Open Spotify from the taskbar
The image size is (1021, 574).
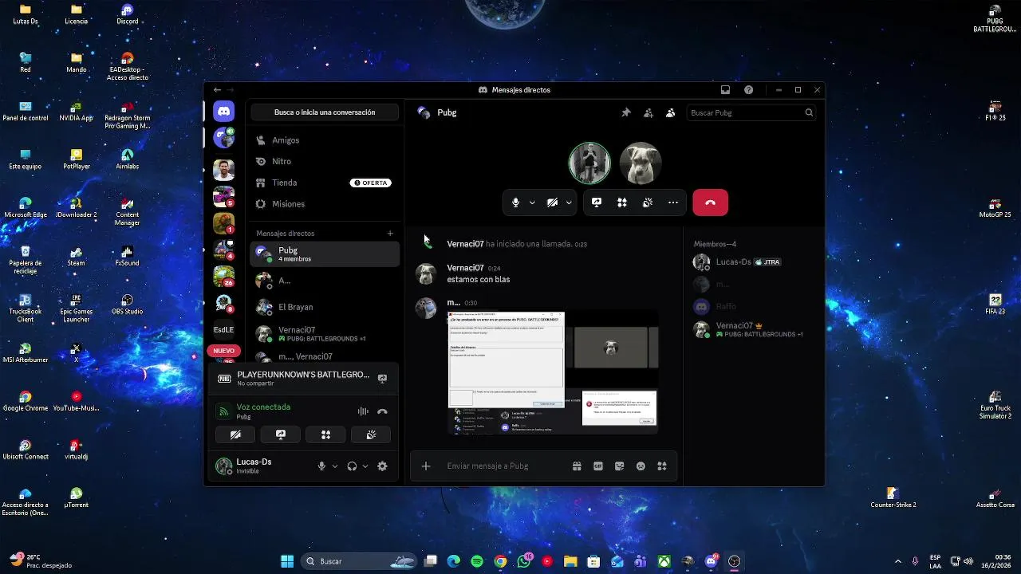477,561
